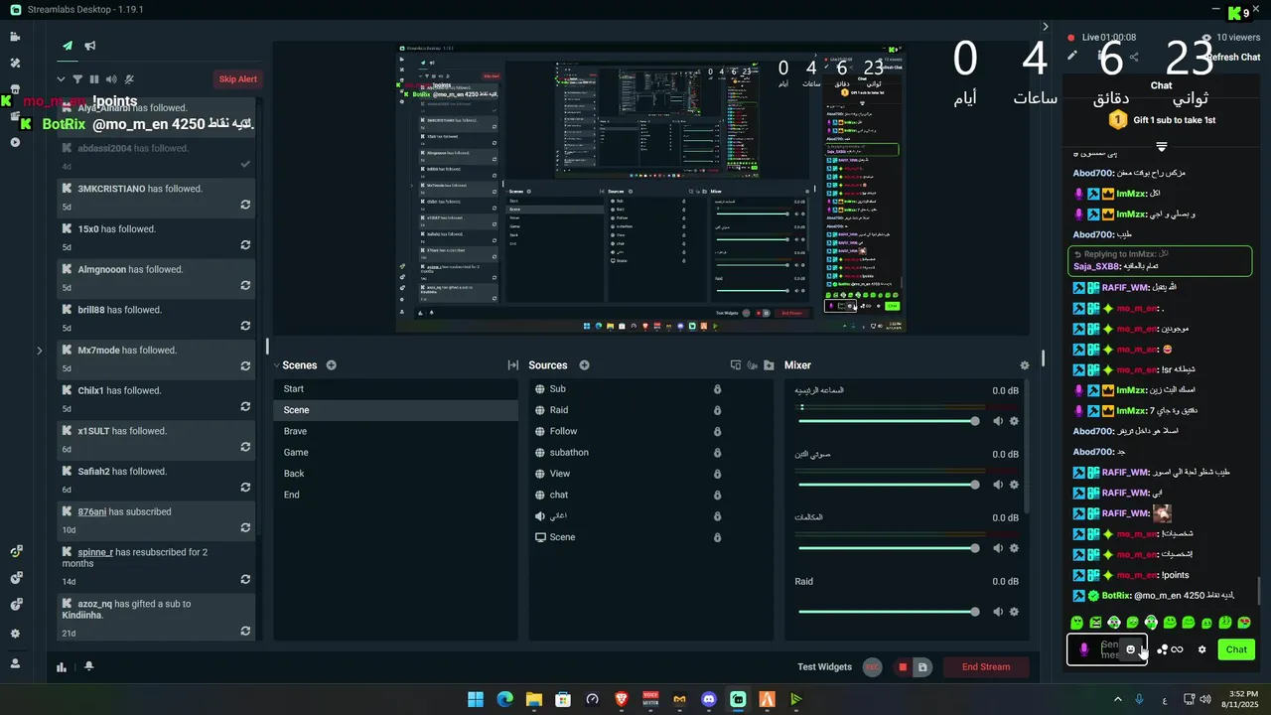Open Mixer settings gear in header

(1025, 365)
